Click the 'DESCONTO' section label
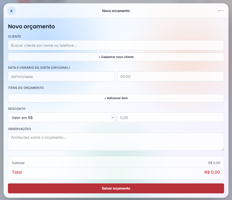This screenshot has height=200, width=232. 17,109
